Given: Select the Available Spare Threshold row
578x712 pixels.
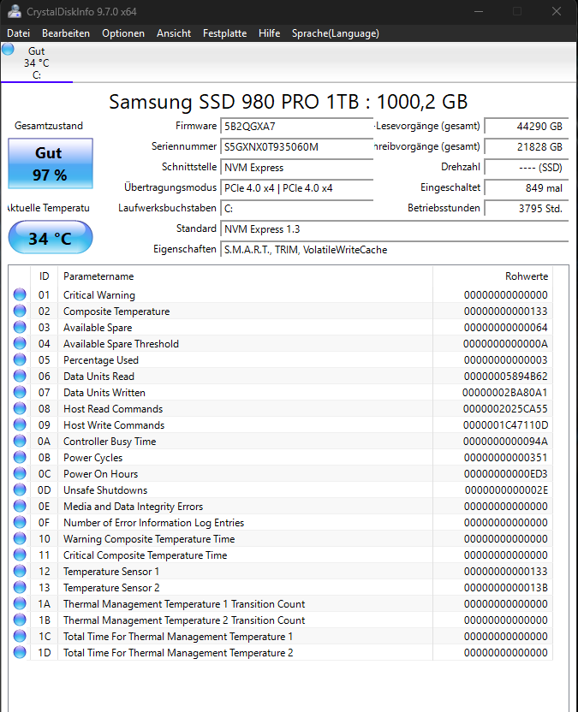Looking at the screenshot, I should (x=280, y=344).
